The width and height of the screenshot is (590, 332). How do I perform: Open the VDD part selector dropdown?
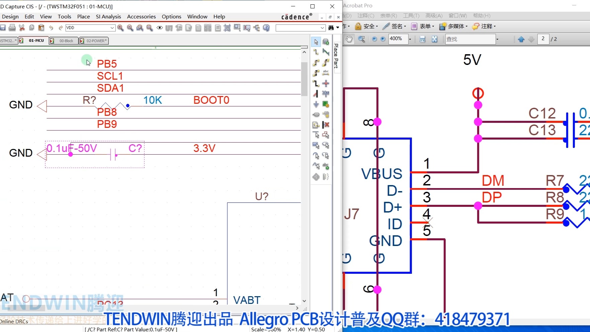112,28
